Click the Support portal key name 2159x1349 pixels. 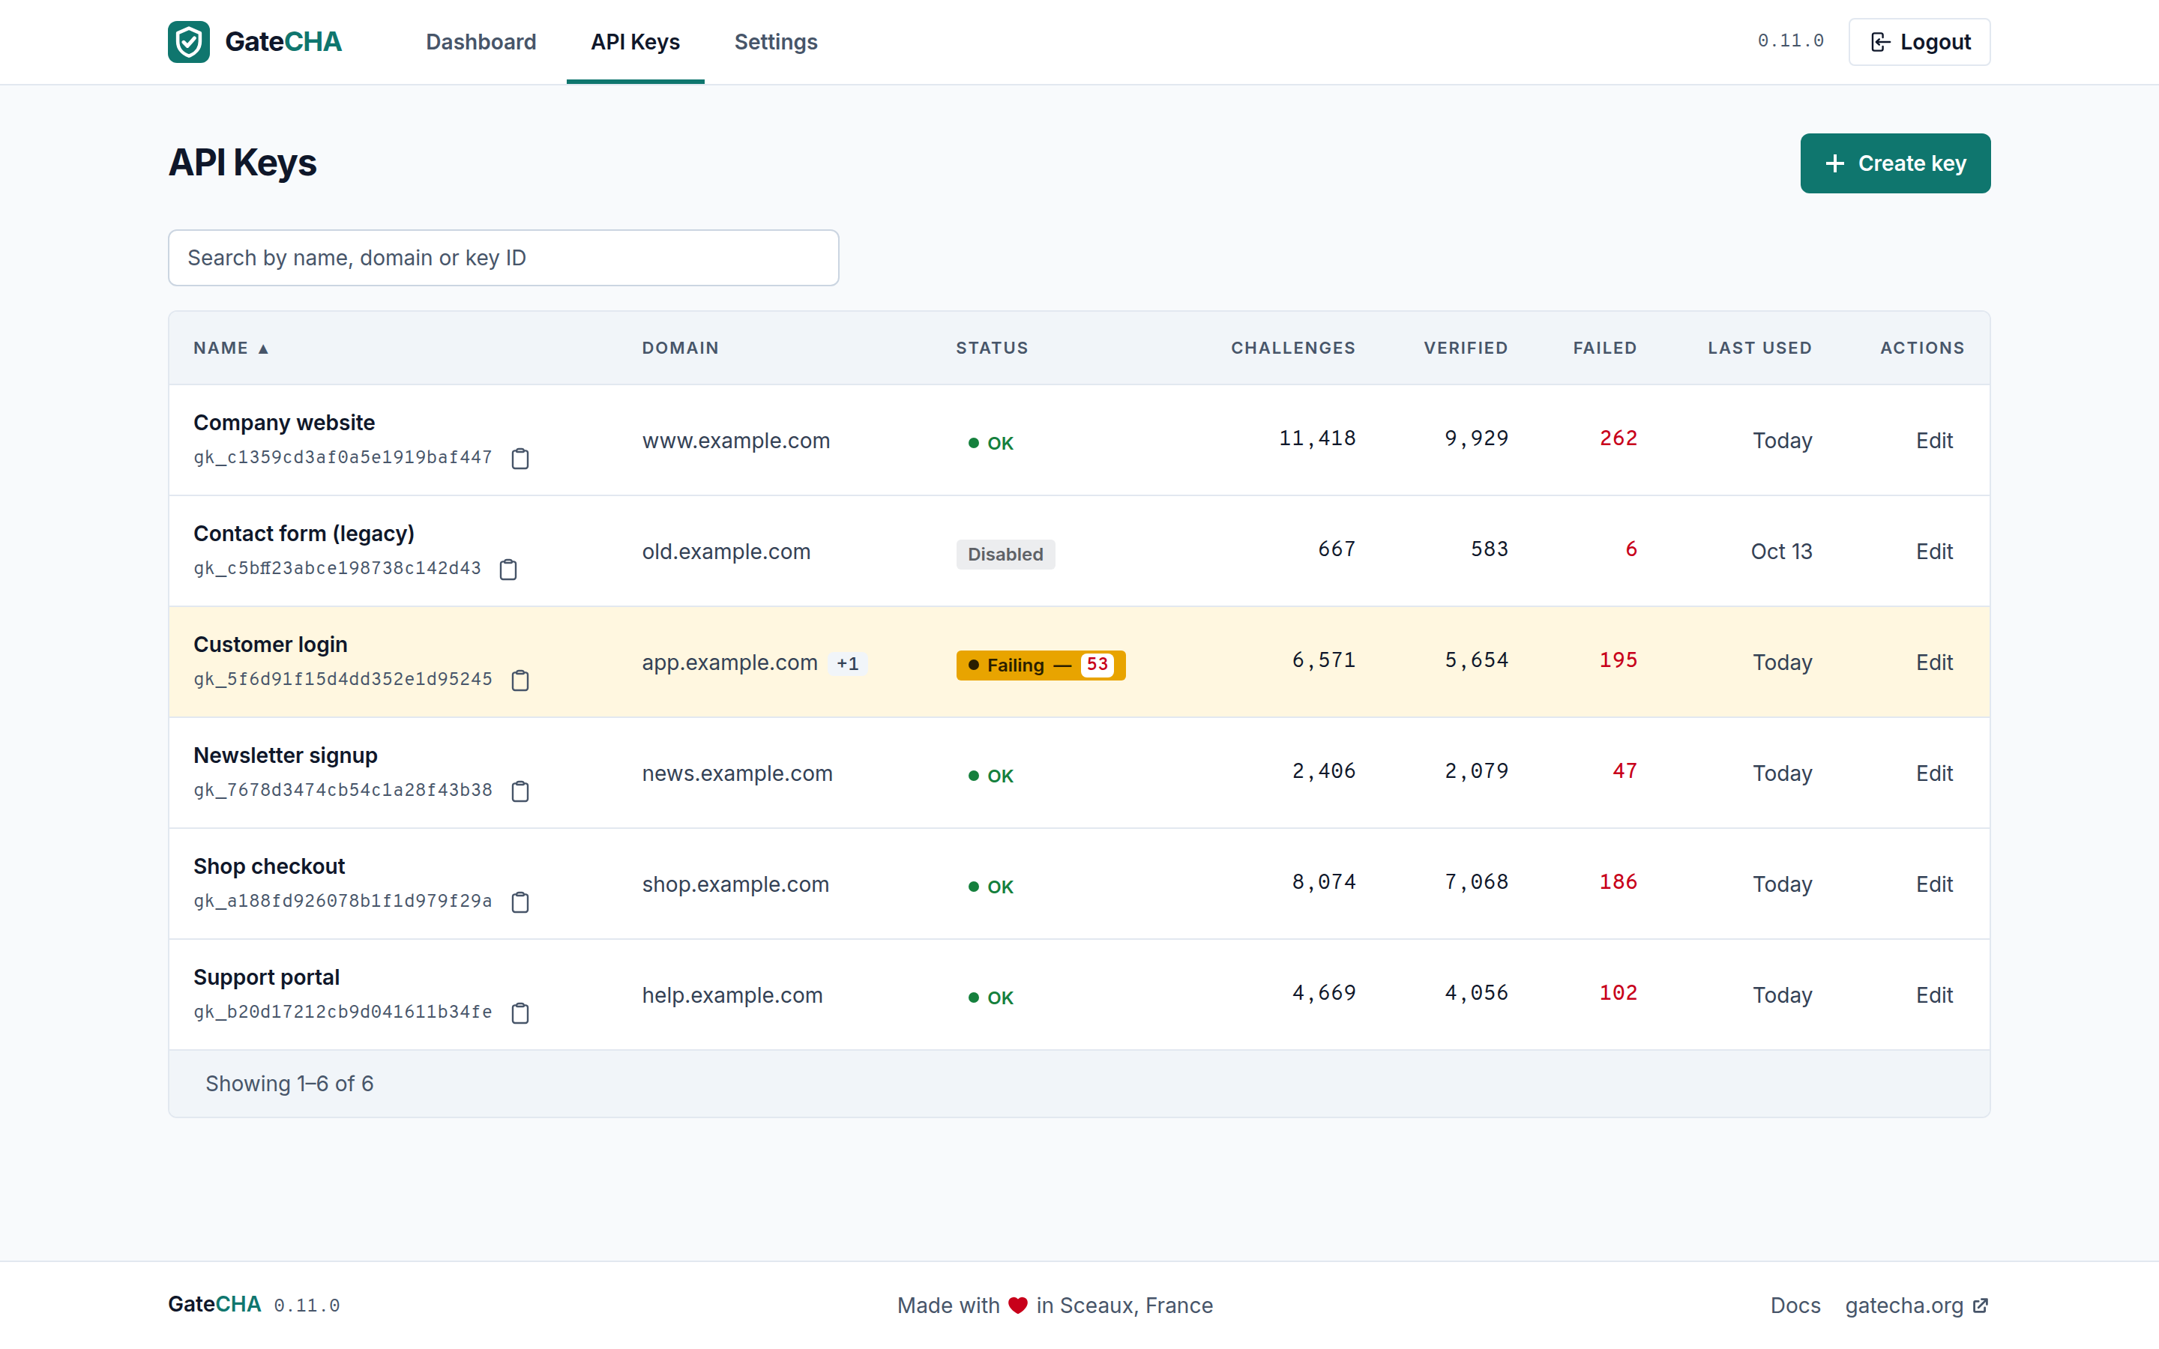[267, 977]
